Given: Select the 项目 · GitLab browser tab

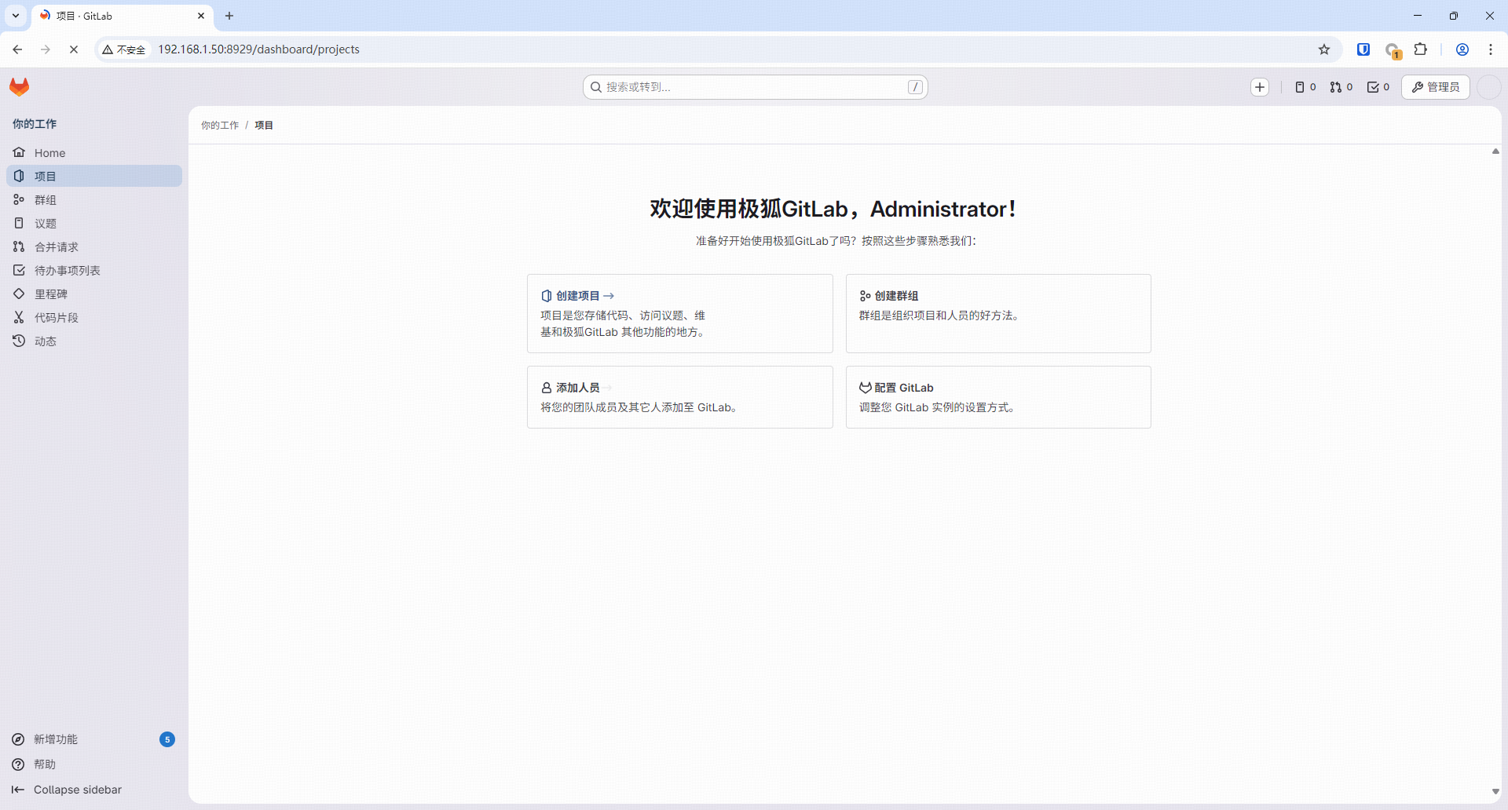Looking at the screenshot, I should pos(123,16).
